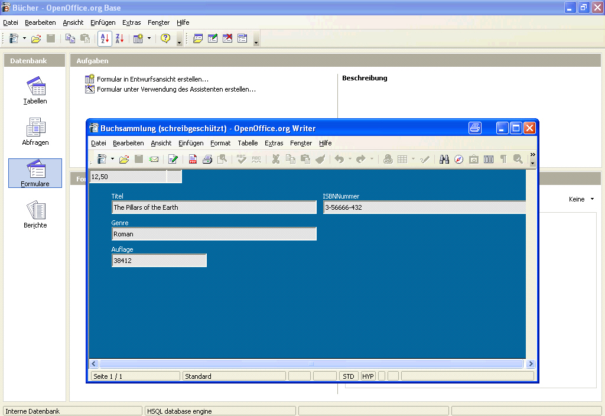
Task: Click Copy icon in Base toolbar
Action: pos(70,38)
